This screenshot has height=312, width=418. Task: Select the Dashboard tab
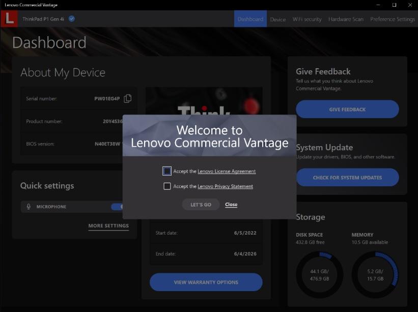[x=250, y=19]
